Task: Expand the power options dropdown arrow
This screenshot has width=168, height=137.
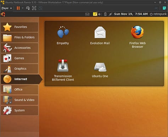Action: [x=23, y=8]
